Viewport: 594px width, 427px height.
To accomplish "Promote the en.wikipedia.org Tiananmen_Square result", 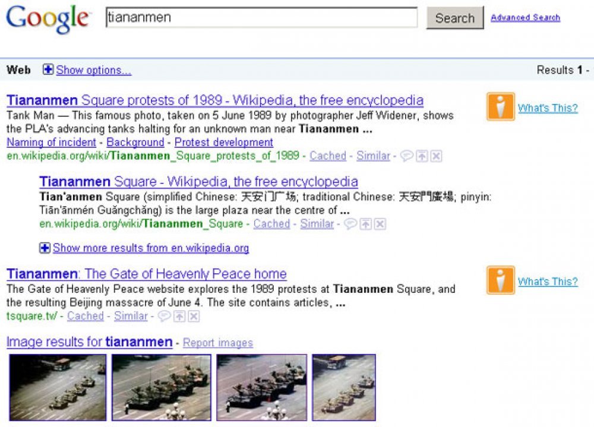I will pyautogui.click(x=365, y=224).
